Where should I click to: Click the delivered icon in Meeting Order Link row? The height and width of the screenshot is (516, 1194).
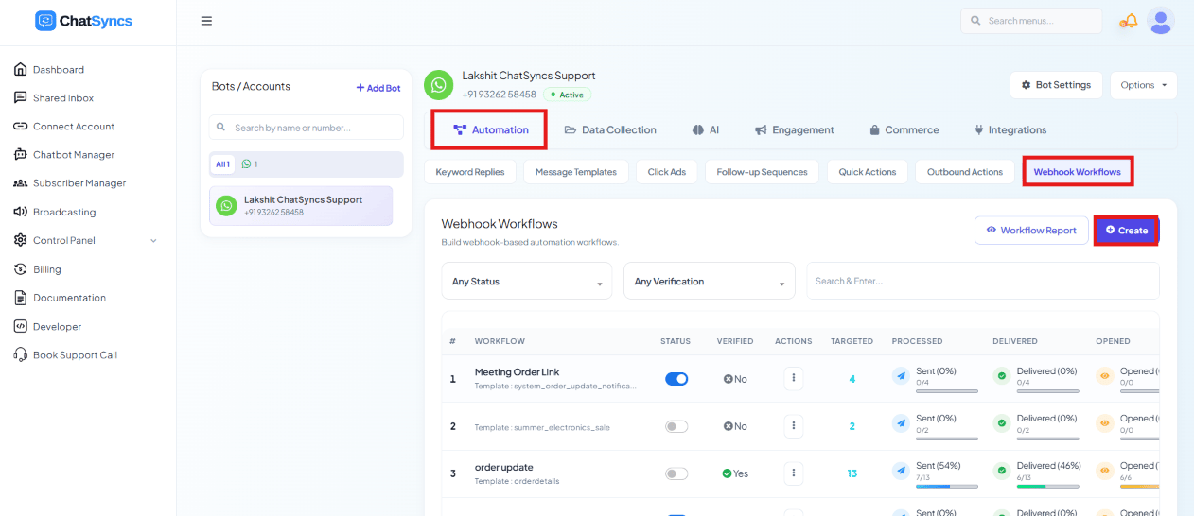[x=1001, y=376]
